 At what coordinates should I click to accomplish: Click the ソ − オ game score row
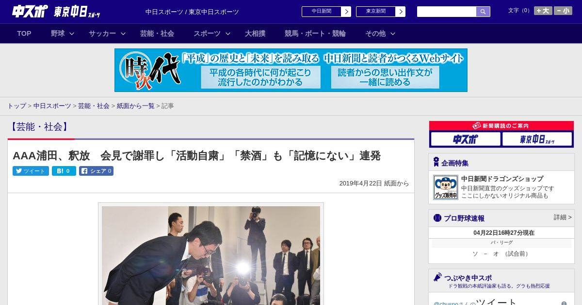501,254
